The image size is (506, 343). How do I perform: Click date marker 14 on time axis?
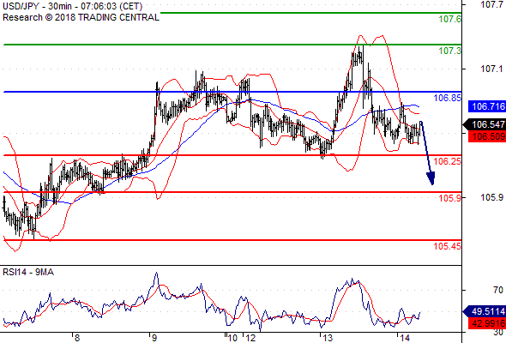[x=404, y=338]
